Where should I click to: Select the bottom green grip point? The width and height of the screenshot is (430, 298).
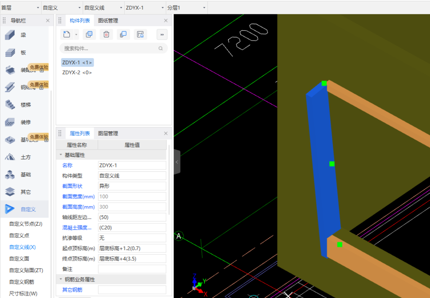340,244
